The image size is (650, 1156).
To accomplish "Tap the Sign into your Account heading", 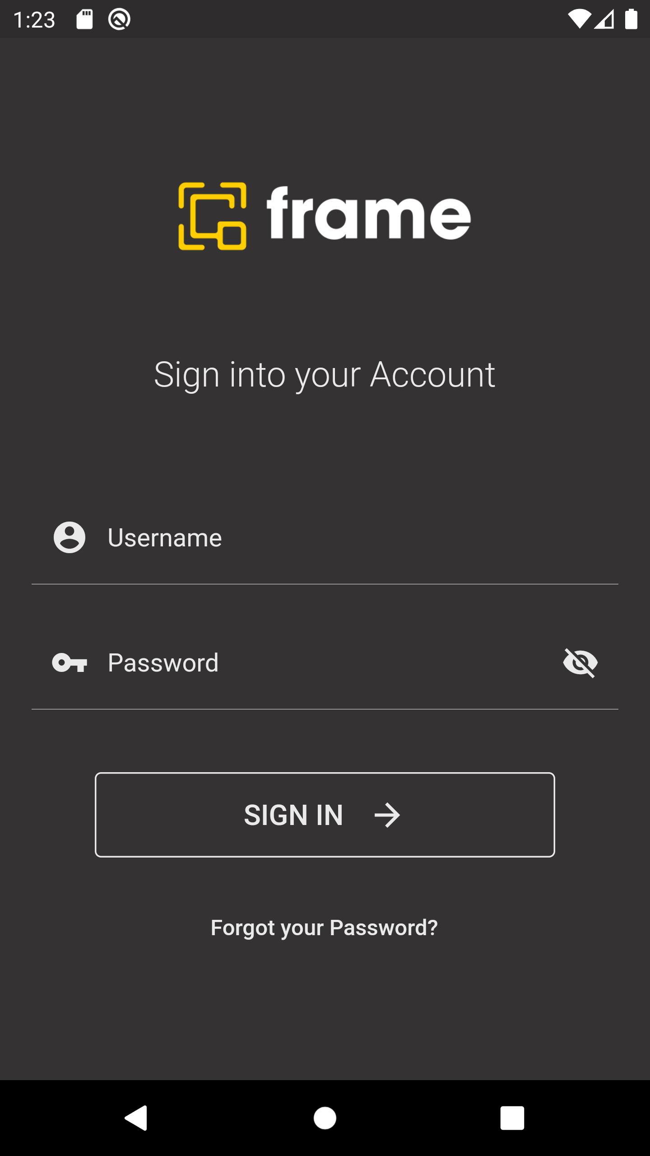I will [x=325, y=375].
